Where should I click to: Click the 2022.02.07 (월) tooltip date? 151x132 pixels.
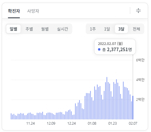pyautogui.click(x=110, y=44)
